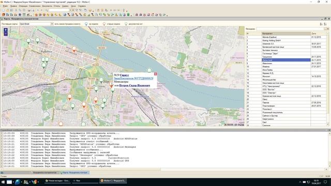Image resolution: width=331 pixels, height=186 pixels.
Task: Sort the contractor list descending
Action: [x=325, y=24]
